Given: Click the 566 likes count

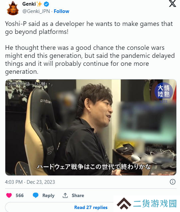Looking at the screenshot, I should (20, 195).
